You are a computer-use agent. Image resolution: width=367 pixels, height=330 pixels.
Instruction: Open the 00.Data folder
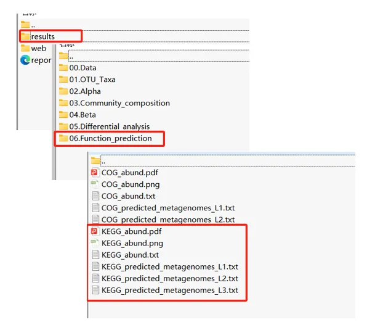point(78,68)
